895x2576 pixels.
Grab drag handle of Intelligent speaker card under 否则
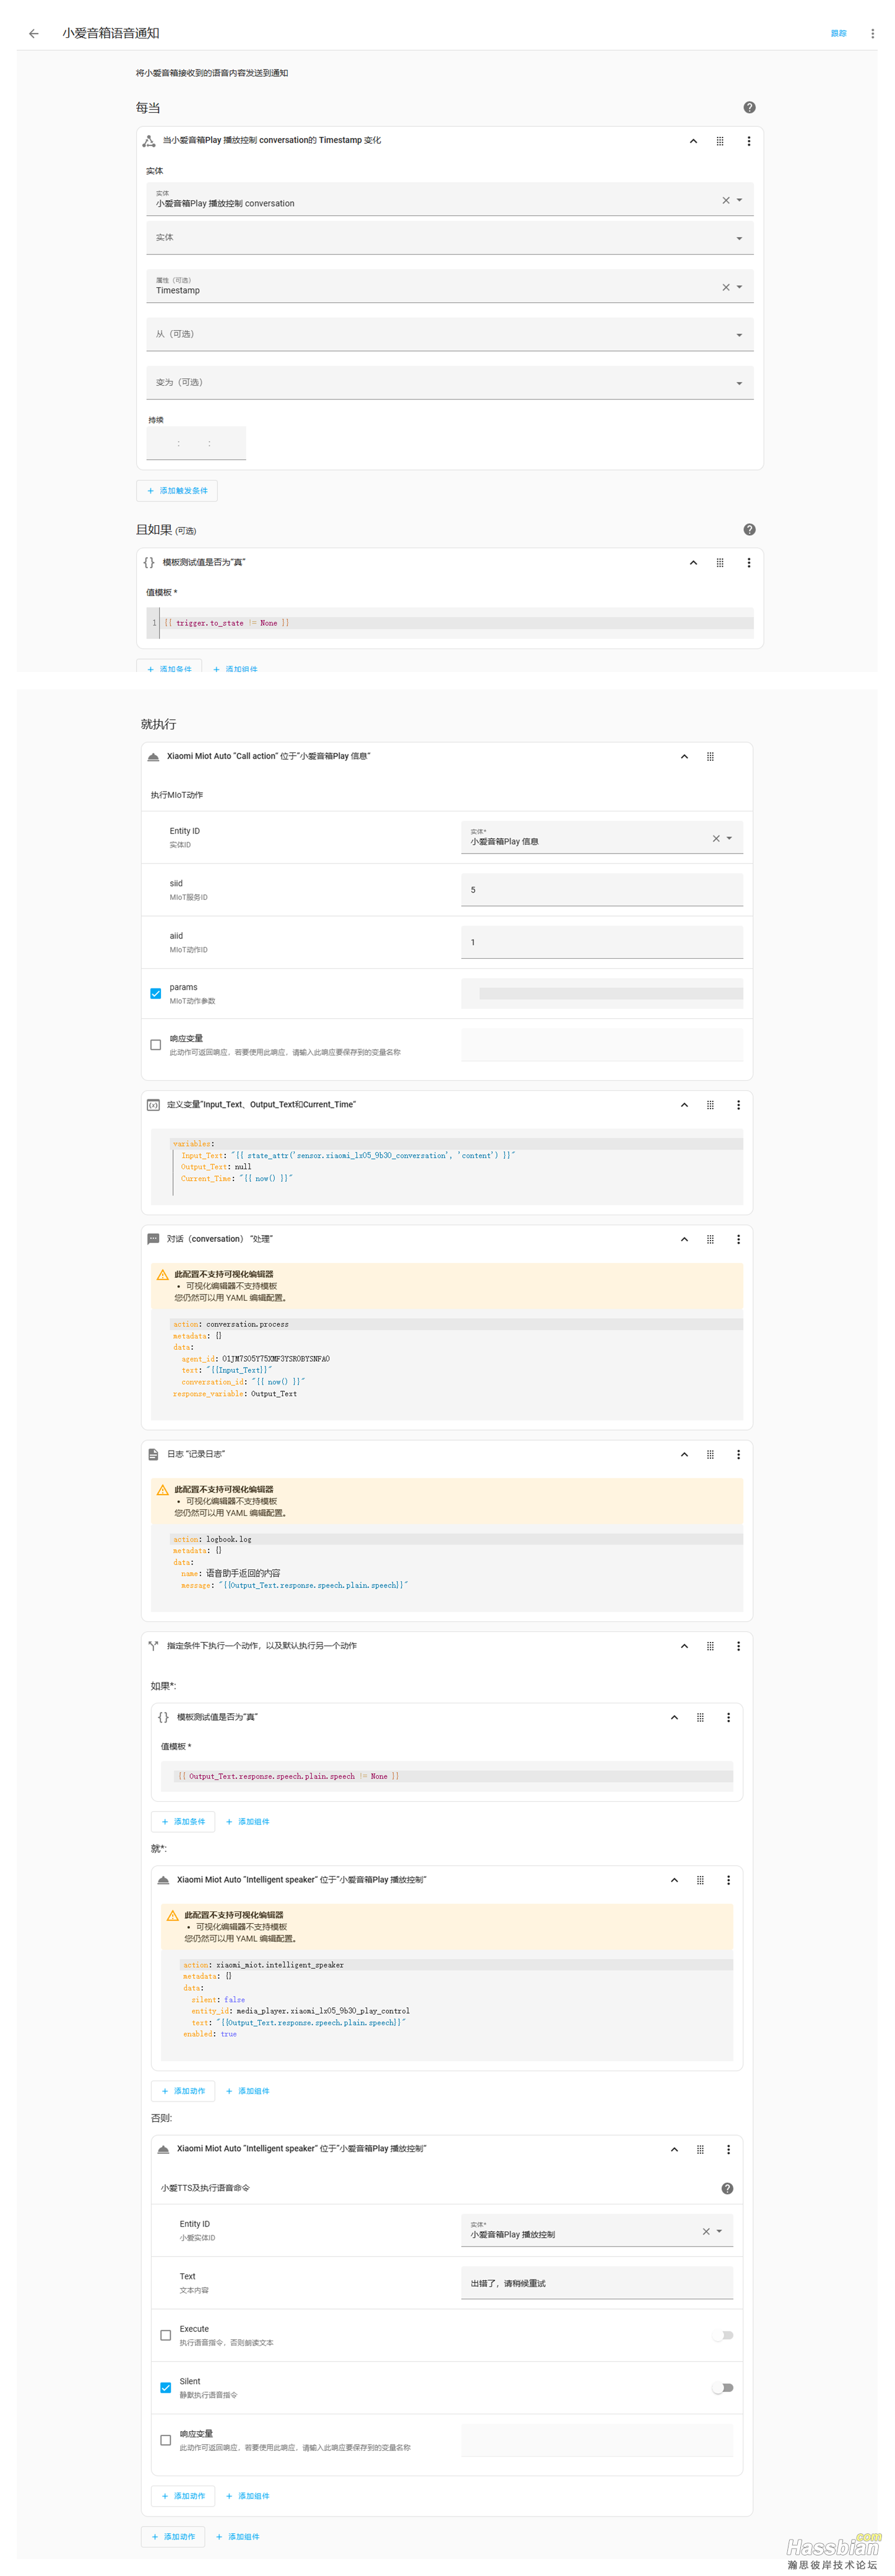click(x=700, y=2148)
